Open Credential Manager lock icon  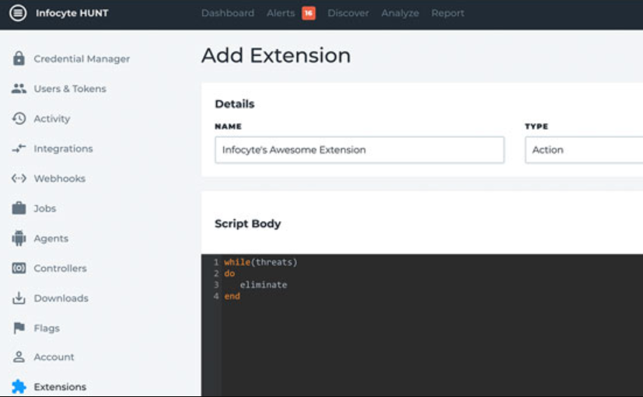19,59
